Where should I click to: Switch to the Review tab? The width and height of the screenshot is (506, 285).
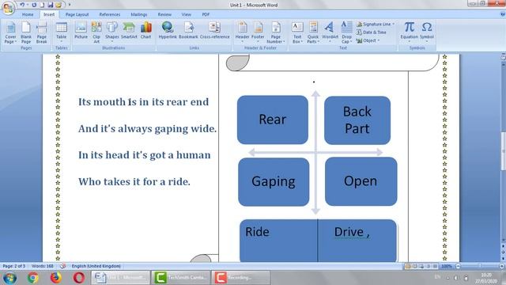(x=164, y=14)
